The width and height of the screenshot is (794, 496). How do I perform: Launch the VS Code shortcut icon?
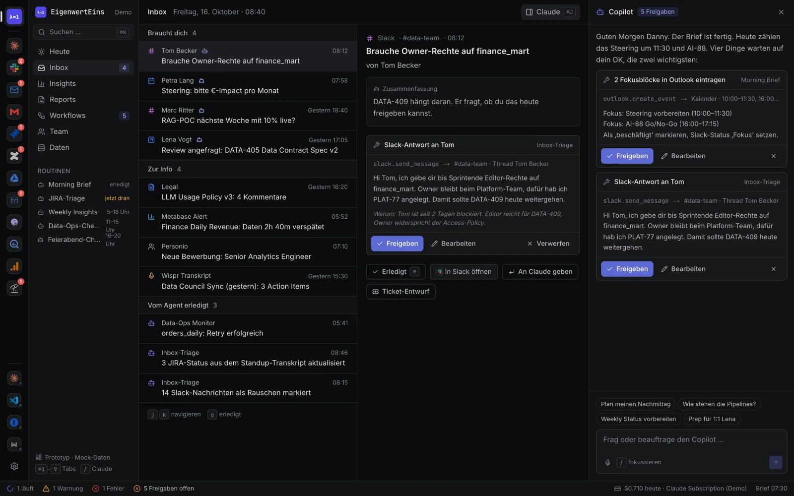click(14, 400)
